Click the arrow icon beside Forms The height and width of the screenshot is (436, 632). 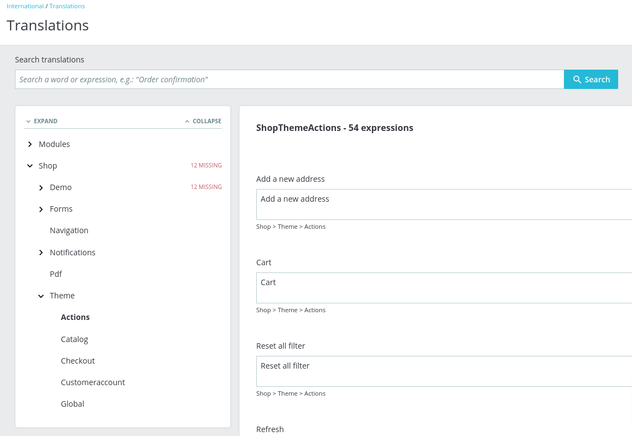[41, 209]
